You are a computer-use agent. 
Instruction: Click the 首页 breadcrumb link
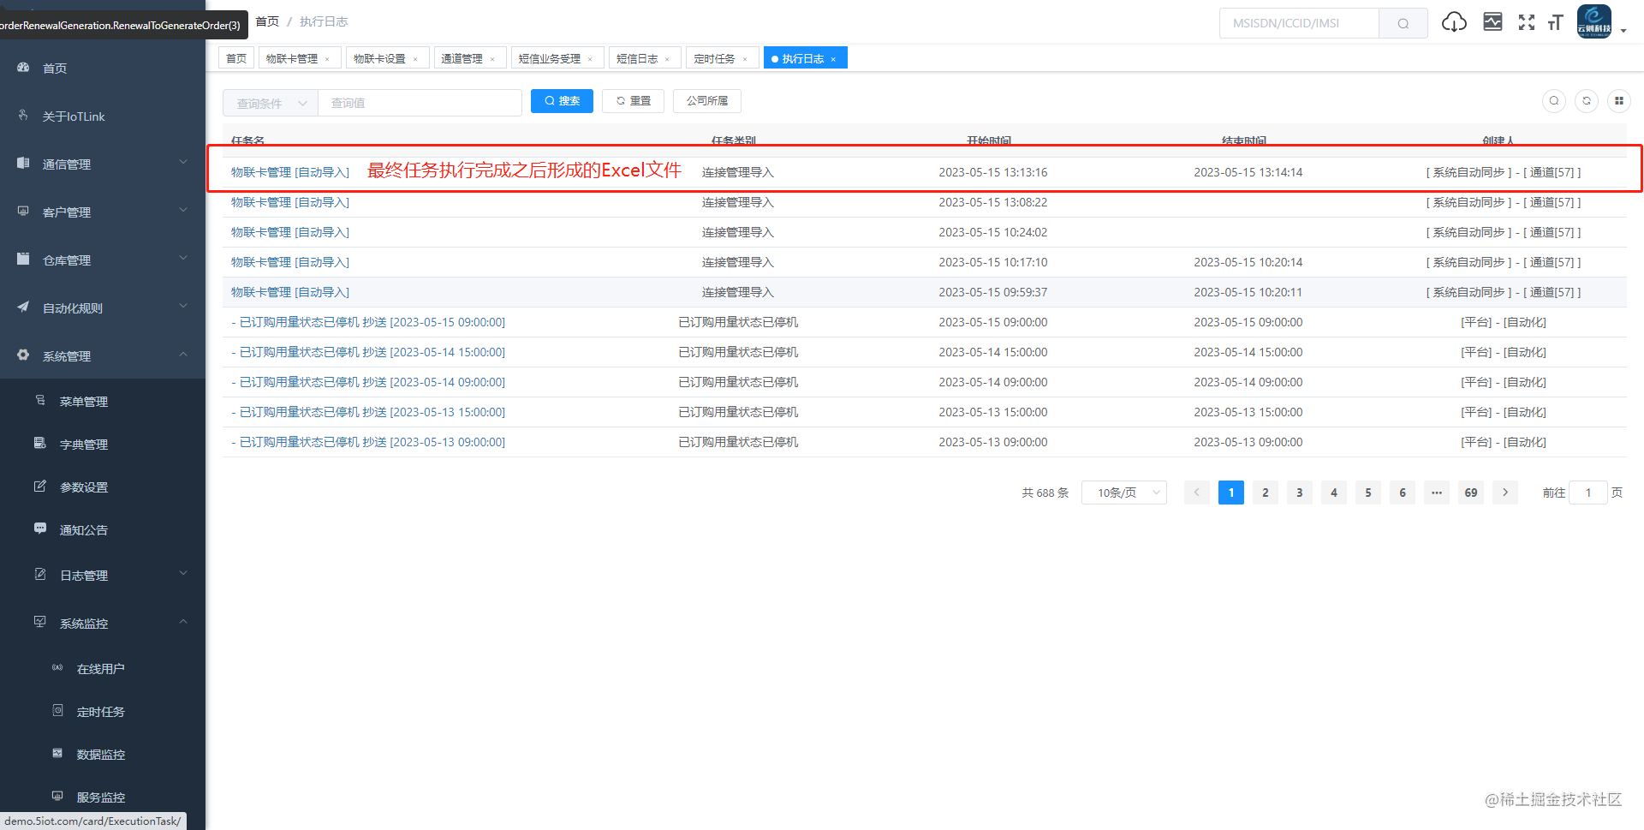point(267,21)
